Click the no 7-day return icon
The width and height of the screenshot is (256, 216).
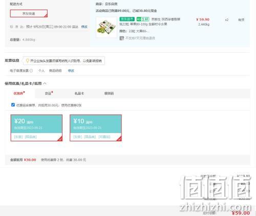[121, 38]
